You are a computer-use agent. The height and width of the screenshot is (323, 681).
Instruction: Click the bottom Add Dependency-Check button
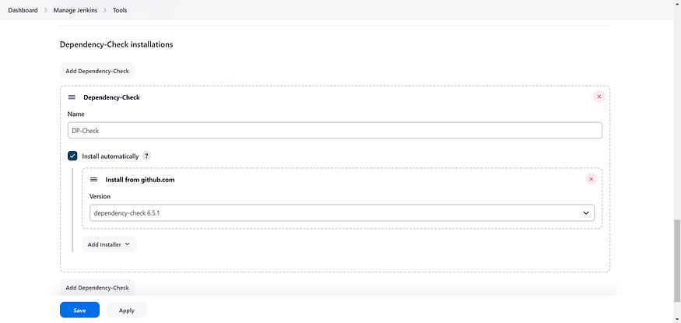[97, 287]
